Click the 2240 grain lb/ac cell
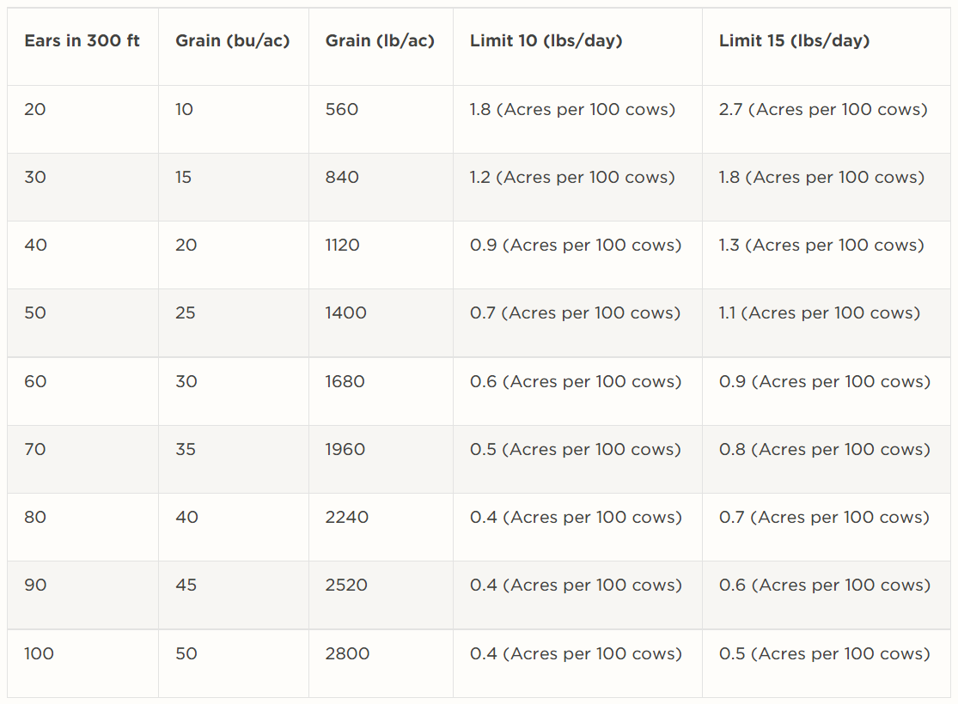The height and width of the screenshot is (704, 958). [x=346, y=518]
